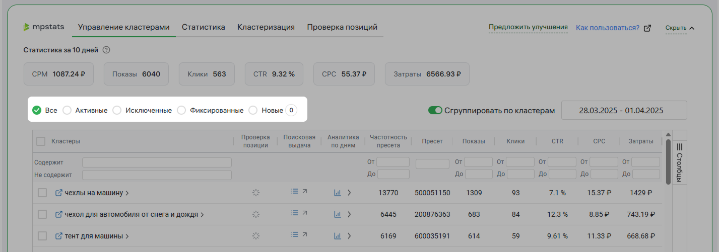Switch to Управление кластерами tab

(x=123, y=27)
